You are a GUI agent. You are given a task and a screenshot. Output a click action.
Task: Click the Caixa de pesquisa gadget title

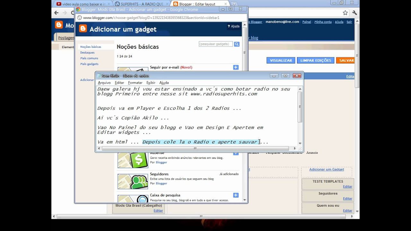point(165,195)
